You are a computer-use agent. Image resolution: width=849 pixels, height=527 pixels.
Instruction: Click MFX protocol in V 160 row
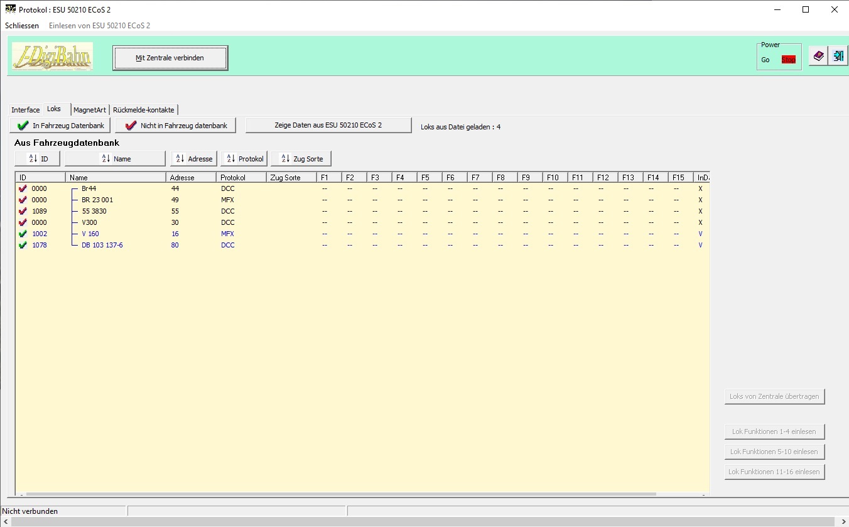pos(227,234)
